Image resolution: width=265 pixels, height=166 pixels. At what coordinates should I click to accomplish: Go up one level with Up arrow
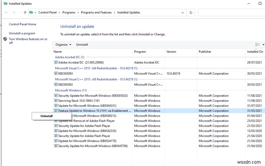25,12
